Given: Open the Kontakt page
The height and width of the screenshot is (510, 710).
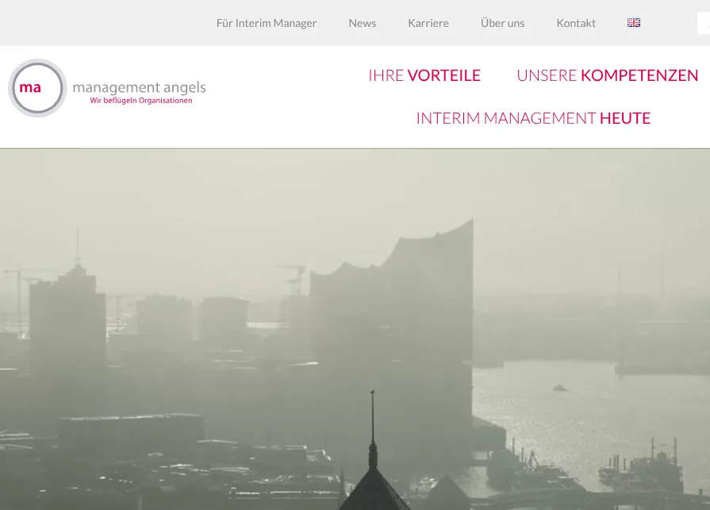Looking at the screenshot, I should [x=575, y=23].
